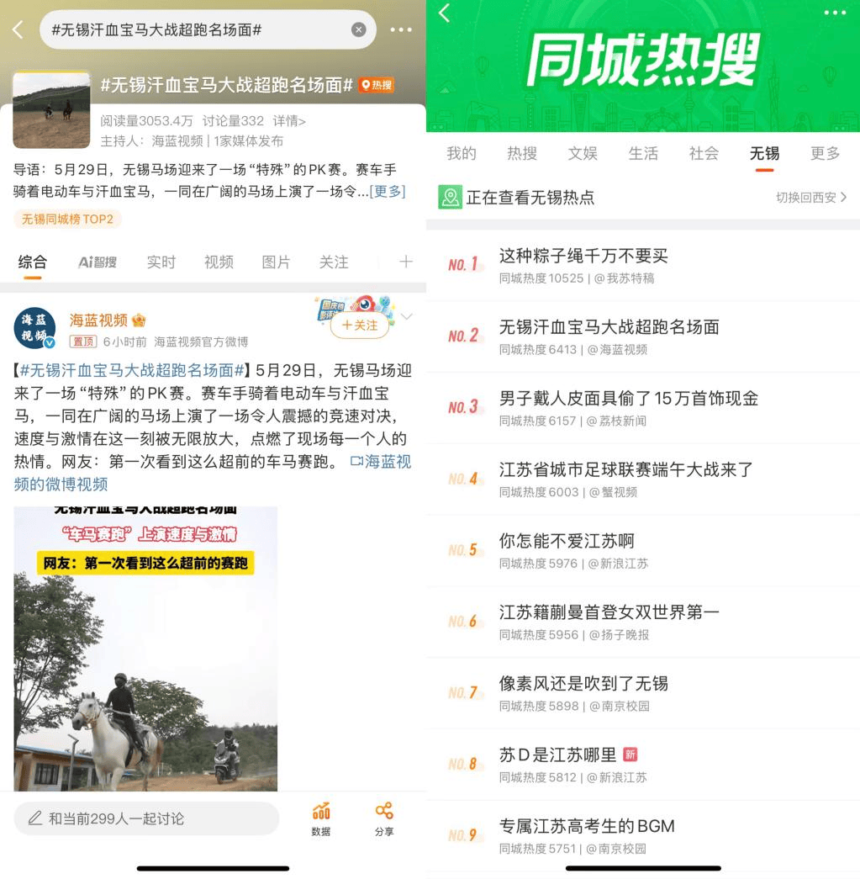
Task: Open 详情> topic details link
Action: coord(289,120)
